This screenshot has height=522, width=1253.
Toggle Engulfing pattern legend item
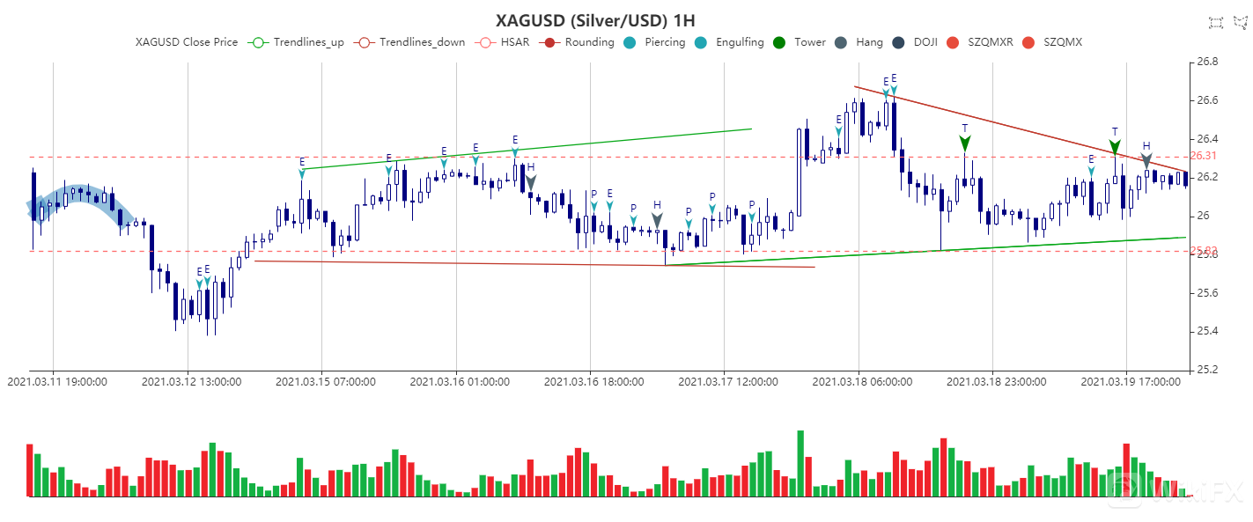tap(730, 42)
